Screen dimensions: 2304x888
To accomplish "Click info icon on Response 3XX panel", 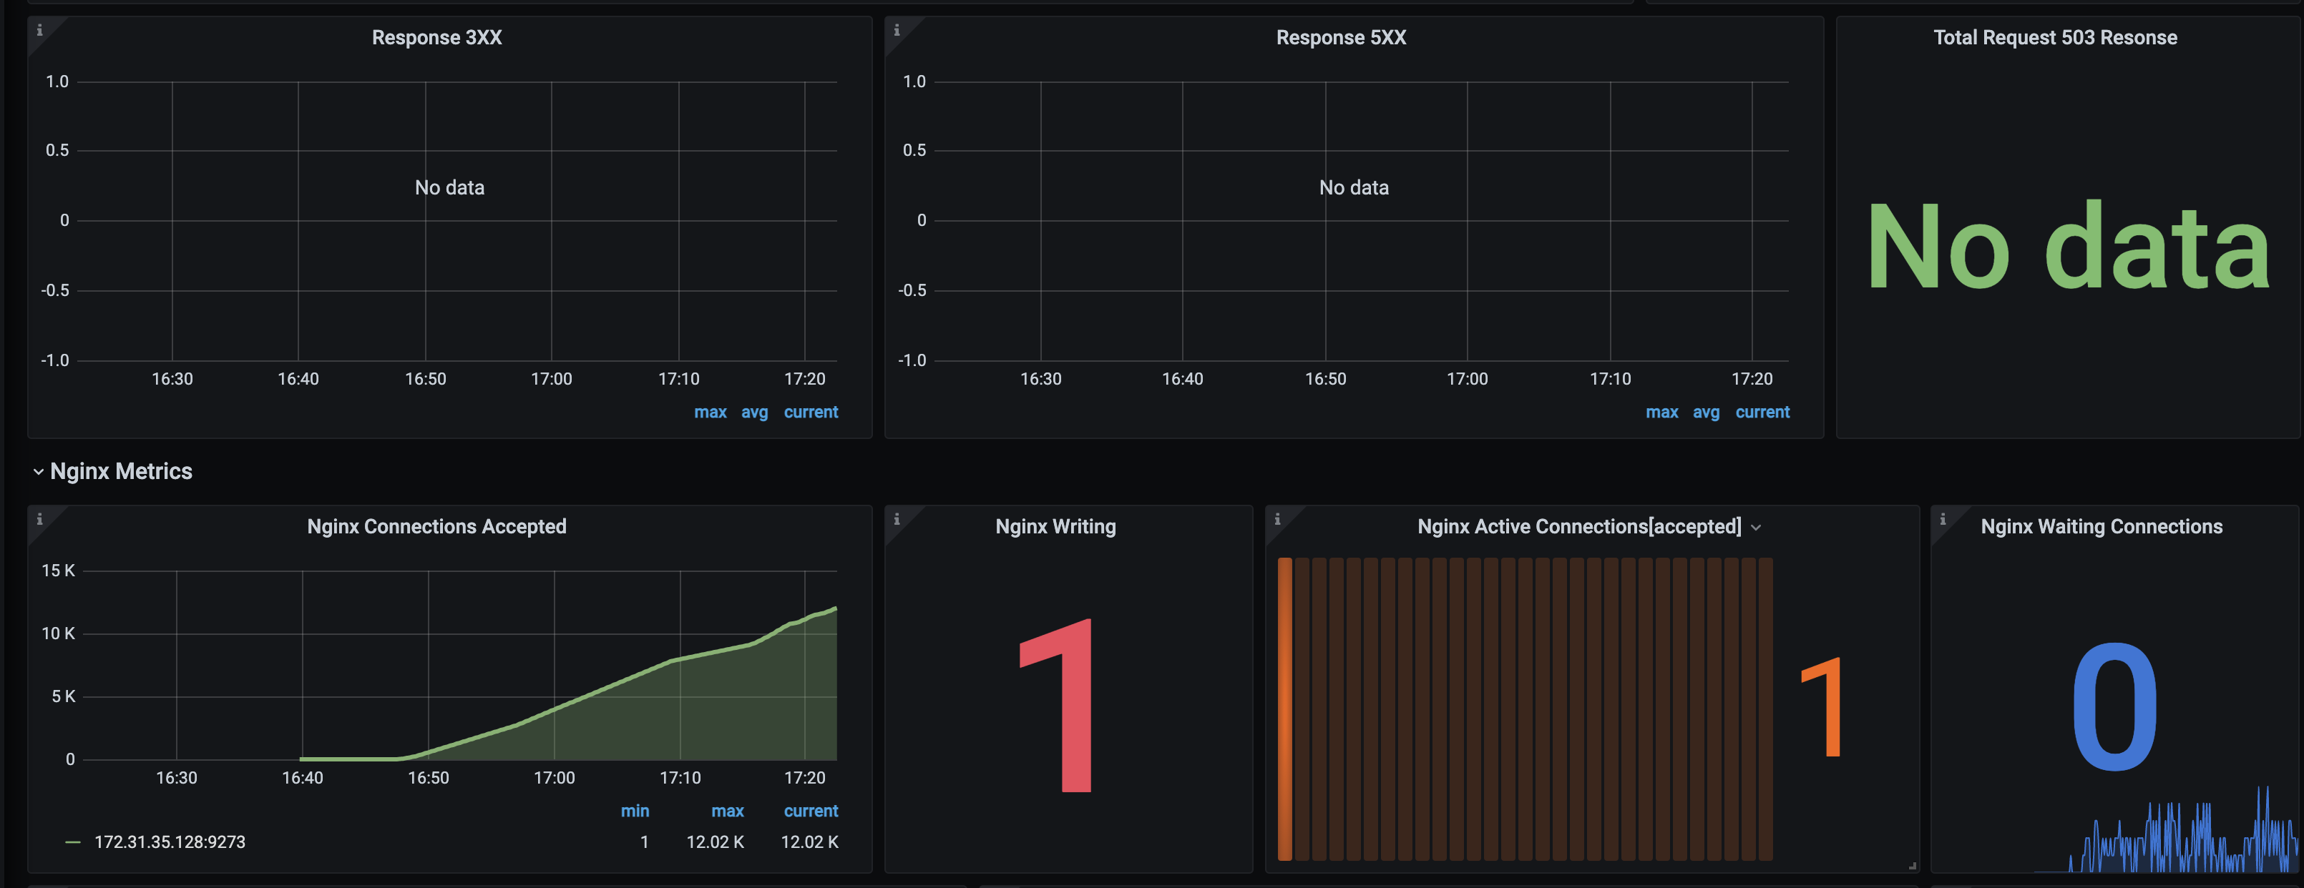I will (39, 30).
